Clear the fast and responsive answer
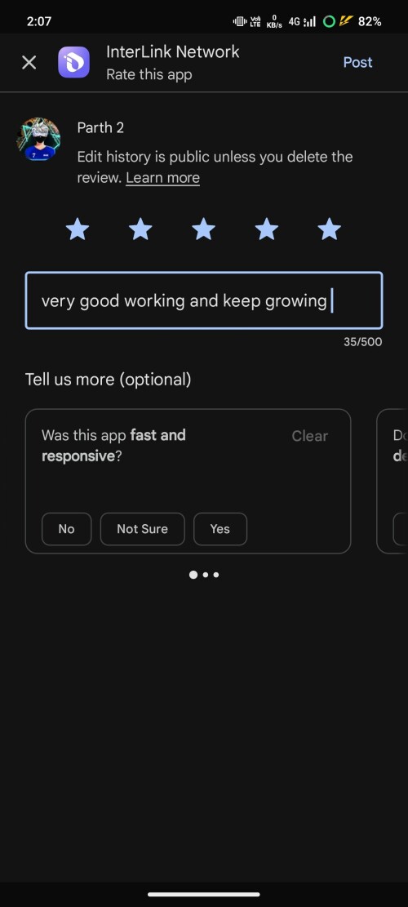This screenshot has height=907, width=408. coord(310,436)
